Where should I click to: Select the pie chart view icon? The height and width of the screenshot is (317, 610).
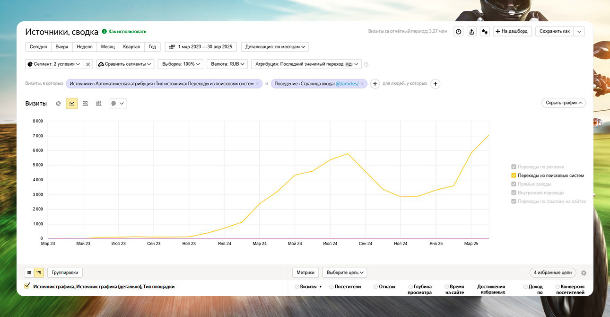(x=58, y=103)
